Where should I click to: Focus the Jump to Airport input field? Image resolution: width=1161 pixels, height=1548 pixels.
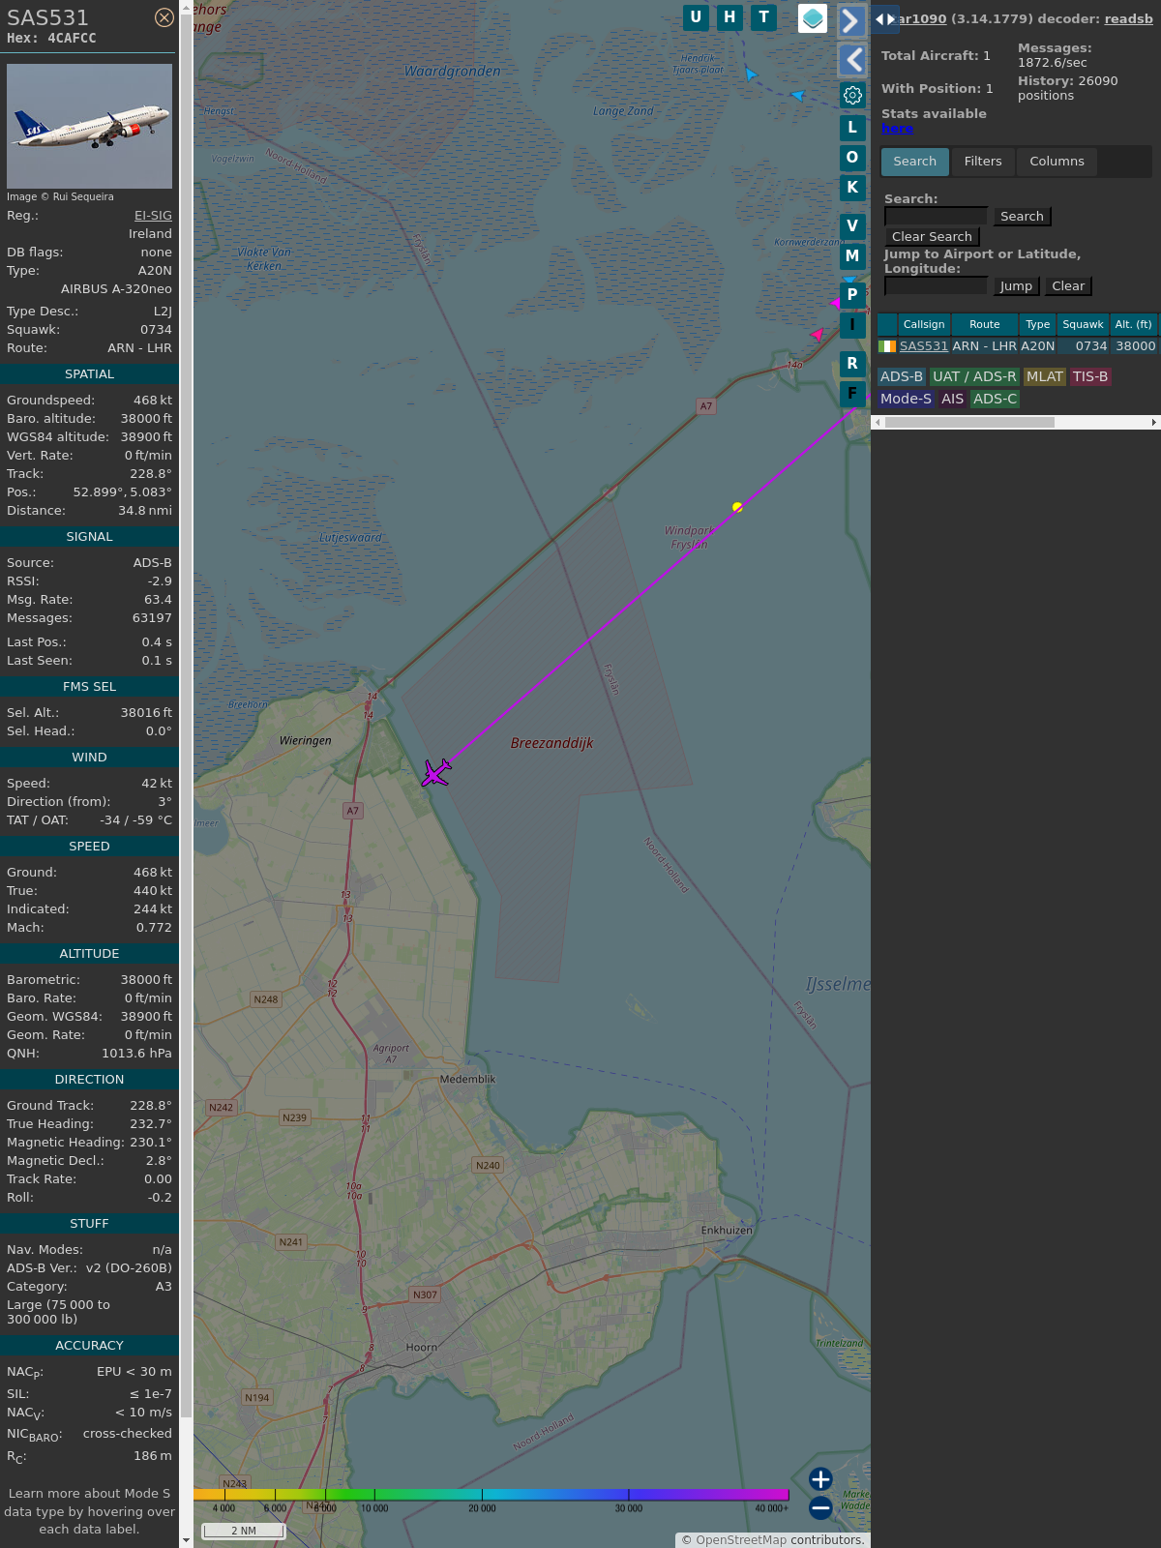936,286
